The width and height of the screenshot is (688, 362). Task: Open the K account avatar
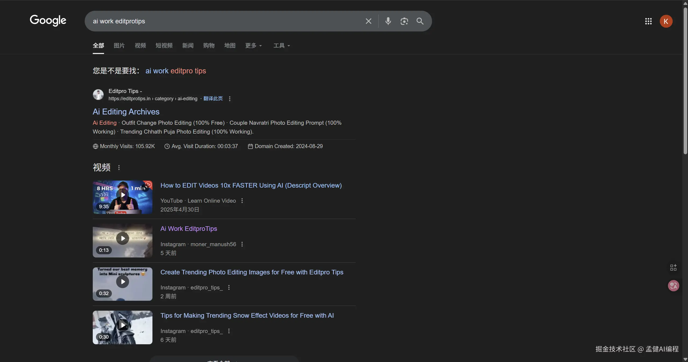666,21
